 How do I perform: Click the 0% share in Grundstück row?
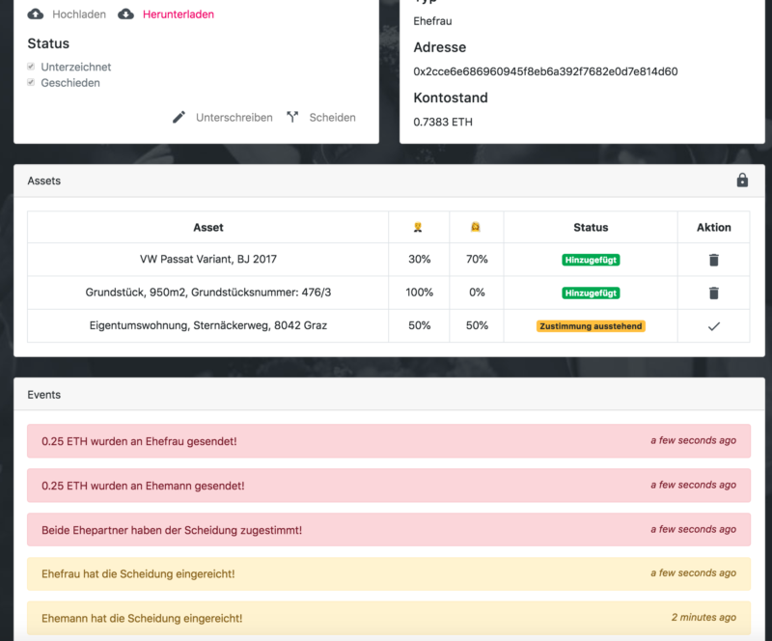(477, 293)
